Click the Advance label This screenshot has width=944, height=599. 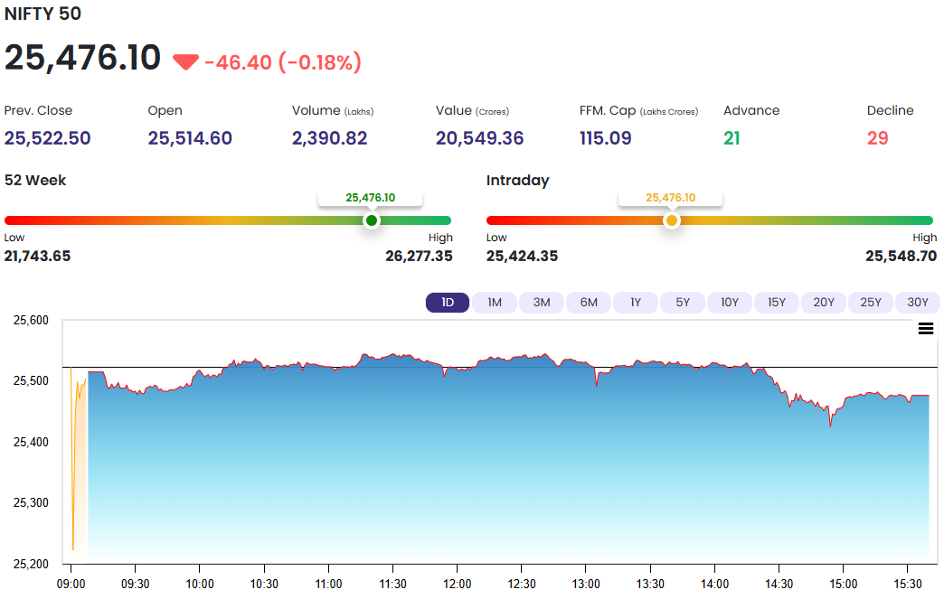(751, 110)
